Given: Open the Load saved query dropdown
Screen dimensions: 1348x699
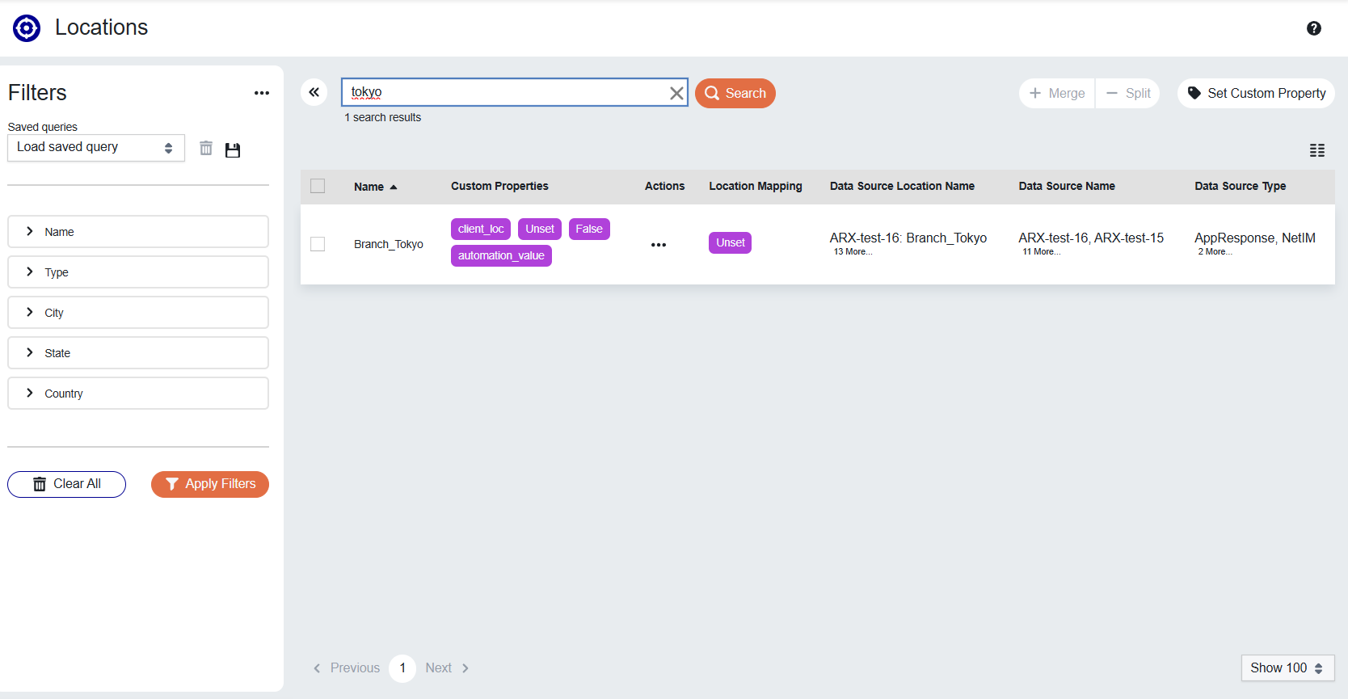Looking at the screenshot, I should (x=95, y=148).
